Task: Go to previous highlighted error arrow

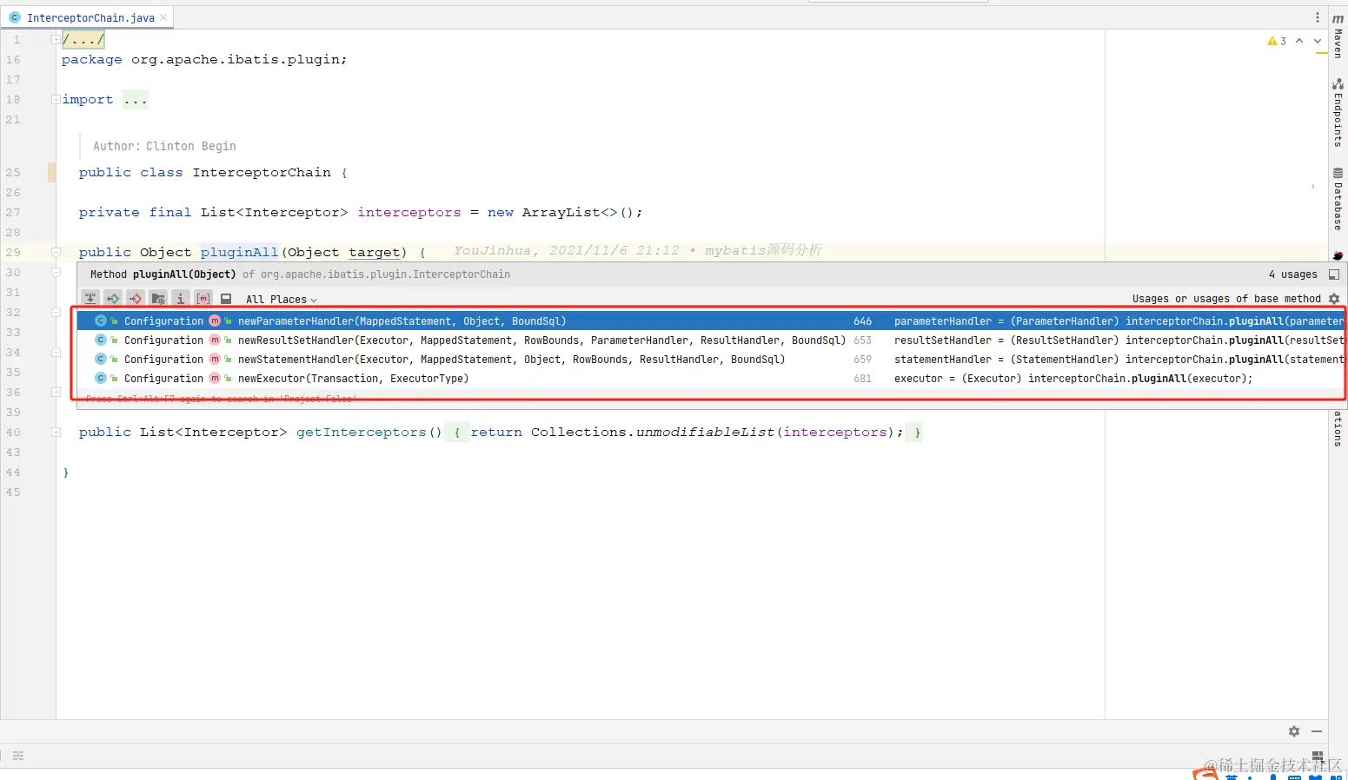Action: (1299, 41)
